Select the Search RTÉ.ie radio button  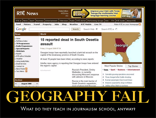pyautogui.click(x=116, y=29)
